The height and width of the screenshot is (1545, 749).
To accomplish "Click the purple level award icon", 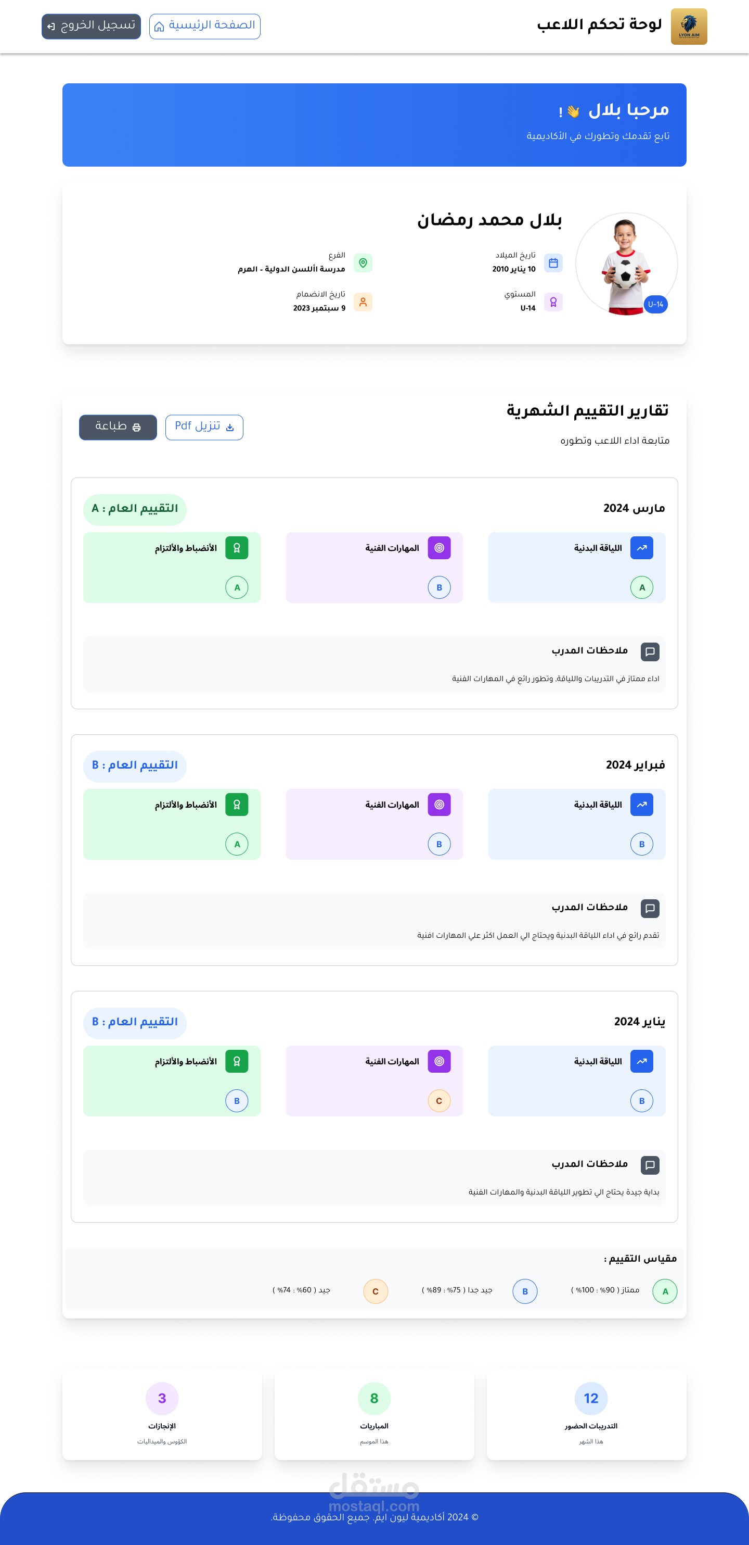I will pos(553,302).
